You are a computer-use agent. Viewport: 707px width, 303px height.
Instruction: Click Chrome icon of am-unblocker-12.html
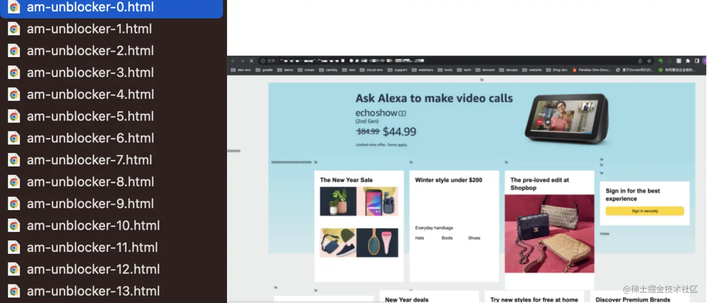pyautogui.click(x=14, y=269)
